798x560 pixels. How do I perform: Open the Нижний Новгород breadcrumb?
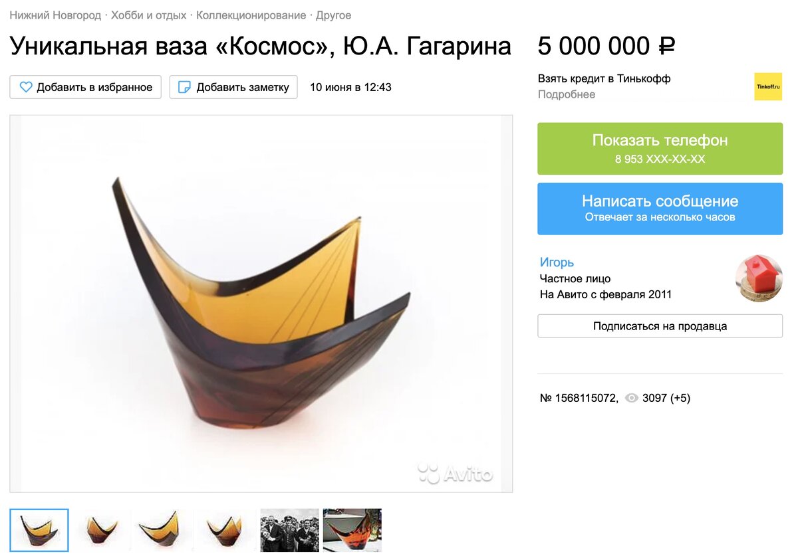coord(55,15)
